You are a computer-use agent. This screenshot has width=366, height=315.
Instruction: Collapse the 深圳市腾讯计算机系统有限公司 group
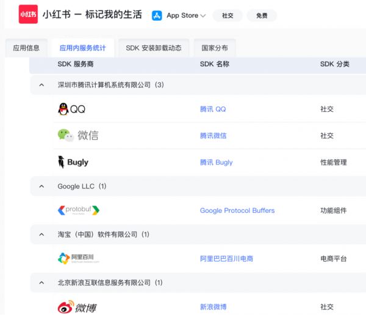pos(41,85)
